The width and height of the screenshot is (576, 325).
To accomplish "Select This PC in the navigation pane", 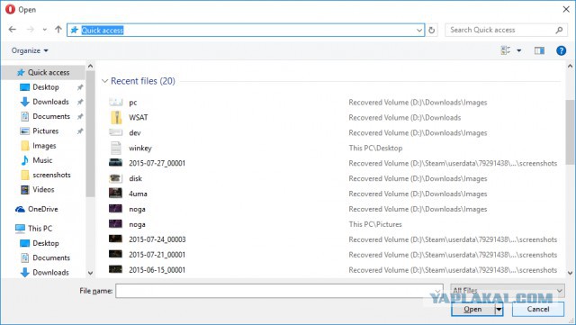I will [x=40, y=229].
